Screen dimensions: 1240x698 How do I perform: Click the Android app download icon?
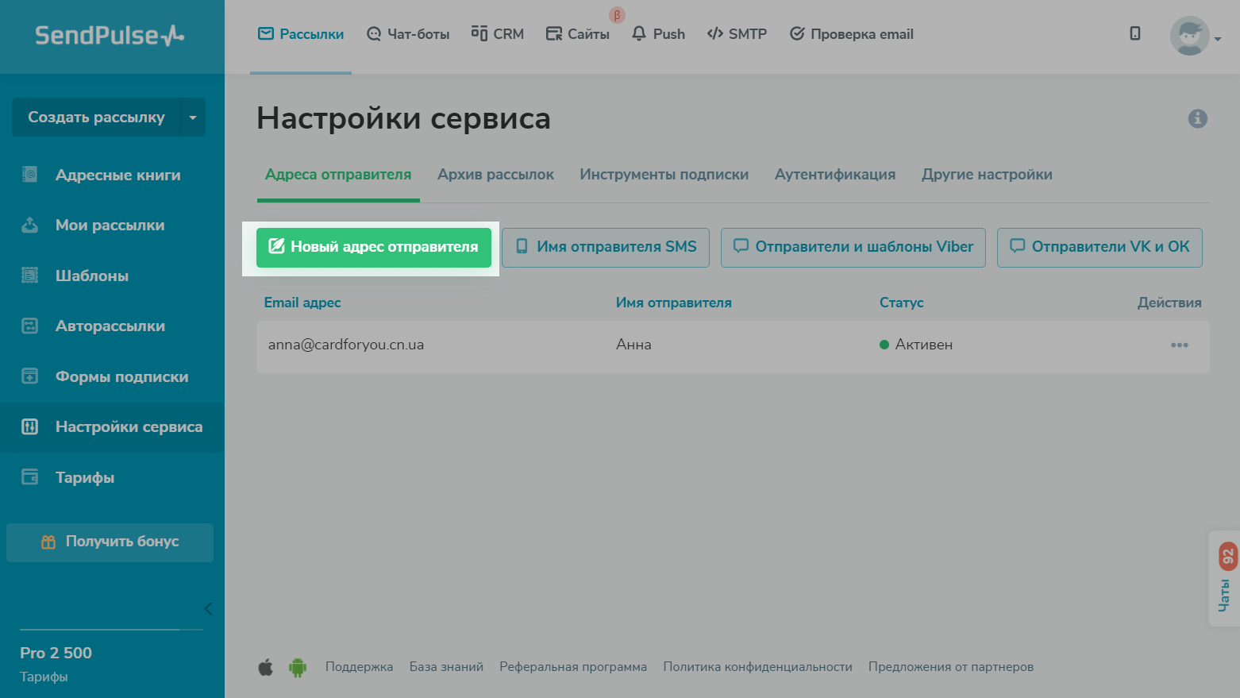tap(298, 667)
